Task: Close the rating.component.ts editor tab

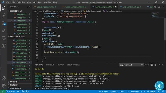Action: pyautogui.click(x=116, y=7)
